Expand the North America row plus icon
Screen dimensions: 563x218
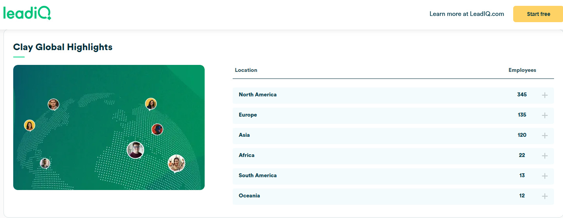[x=545, y=95]
